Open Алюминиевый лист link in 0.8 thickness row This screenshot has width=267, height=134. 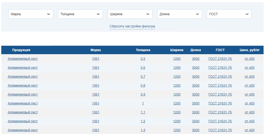(x=23, y=86)
